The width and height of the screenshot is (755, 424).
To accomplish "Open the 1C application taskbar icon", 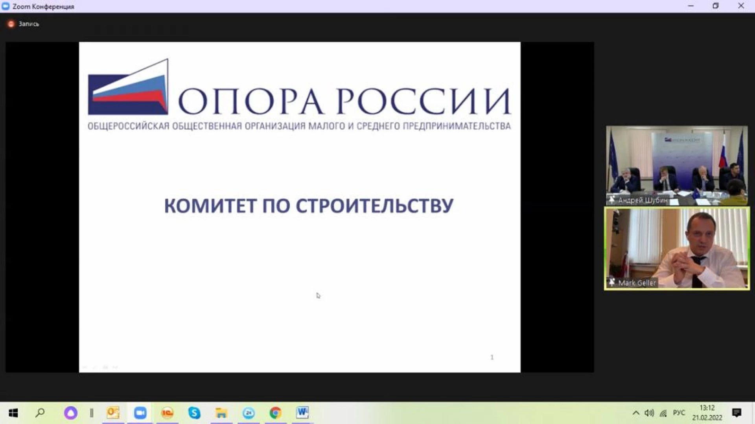I will (168, 413).
